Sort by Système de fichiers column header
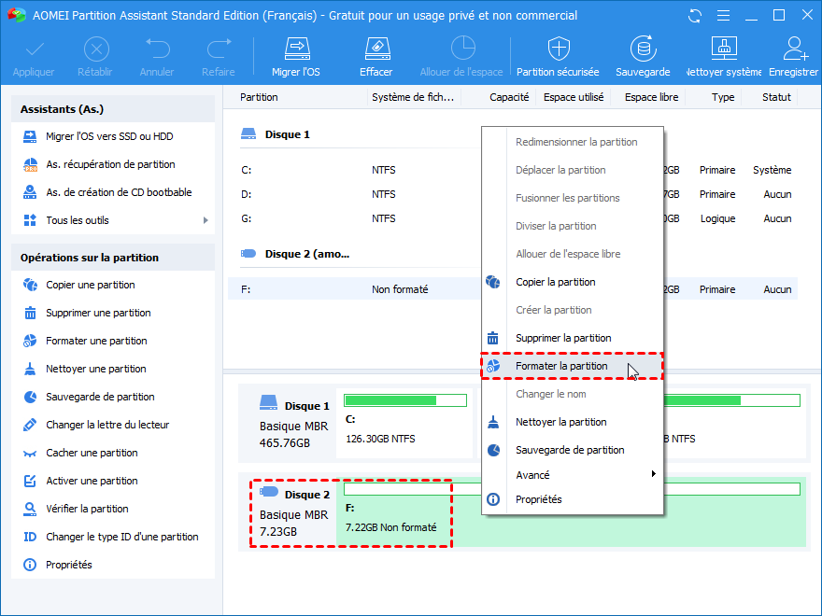 tap(413, 97)
